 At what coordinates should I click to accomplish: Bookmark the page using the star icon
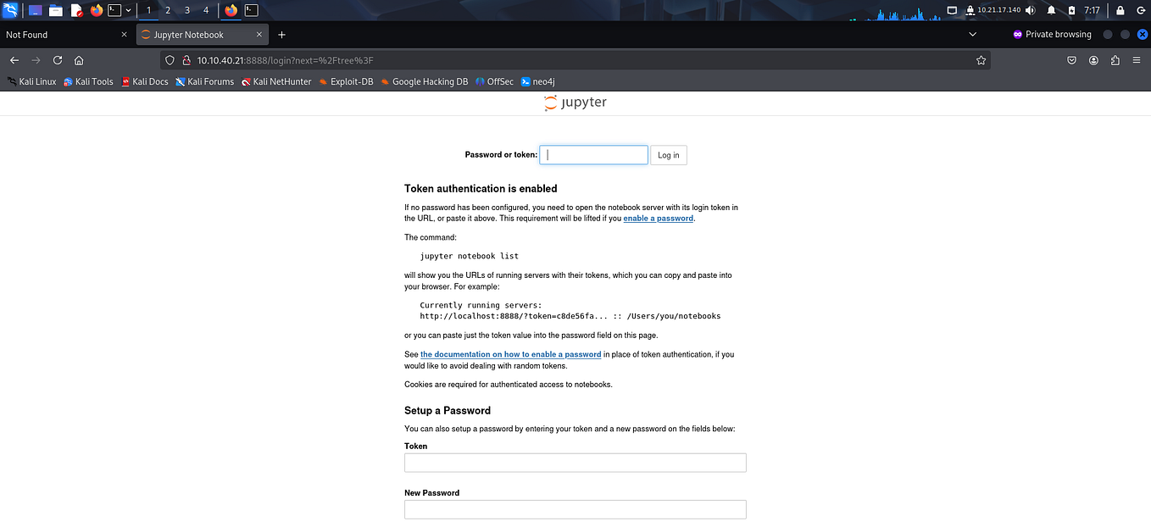[981, 60]
